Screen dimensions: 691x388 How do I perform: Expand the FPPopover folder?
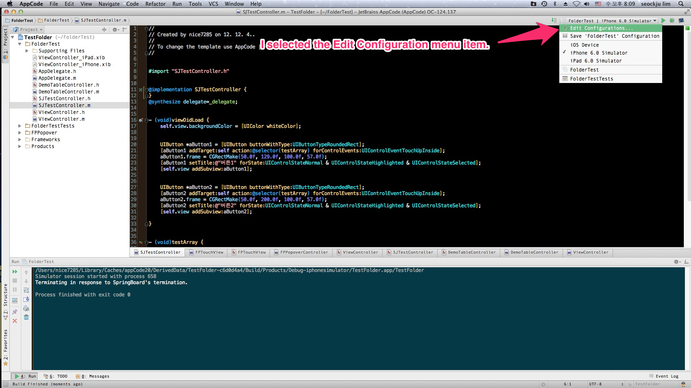(20, 133)
